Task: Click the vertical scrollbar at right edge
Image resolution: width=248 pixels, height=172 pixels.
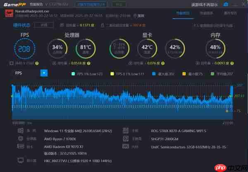Action: click(247, 93)
